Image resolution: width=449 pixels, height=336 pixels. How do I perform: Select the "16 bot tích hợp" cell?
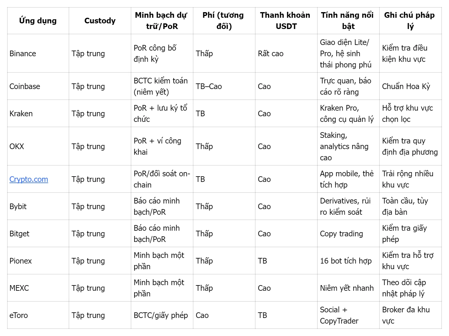point(346,261)
